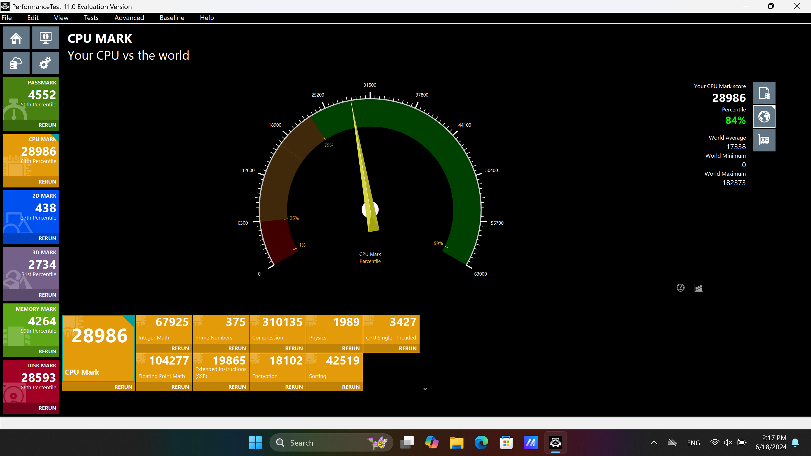Image resolution: width=811 pixels, height=456 pixels.
Task: Rerun the Floating Point Math test
Action: (180, 387)
